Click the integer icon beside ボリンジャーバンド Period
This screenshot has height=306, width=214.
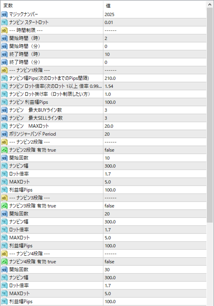[4, 134]
